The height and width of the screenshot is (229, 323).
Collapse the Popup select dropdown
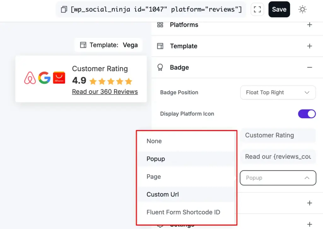point(278,178)
